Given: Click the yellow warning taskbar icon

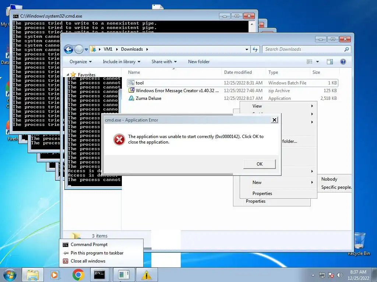Looking at the screenshot, I should (x=147, y=275).
